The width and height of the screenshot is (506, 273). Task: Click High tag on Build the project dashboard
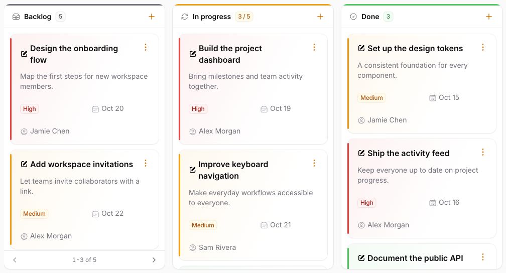[198, 109]
